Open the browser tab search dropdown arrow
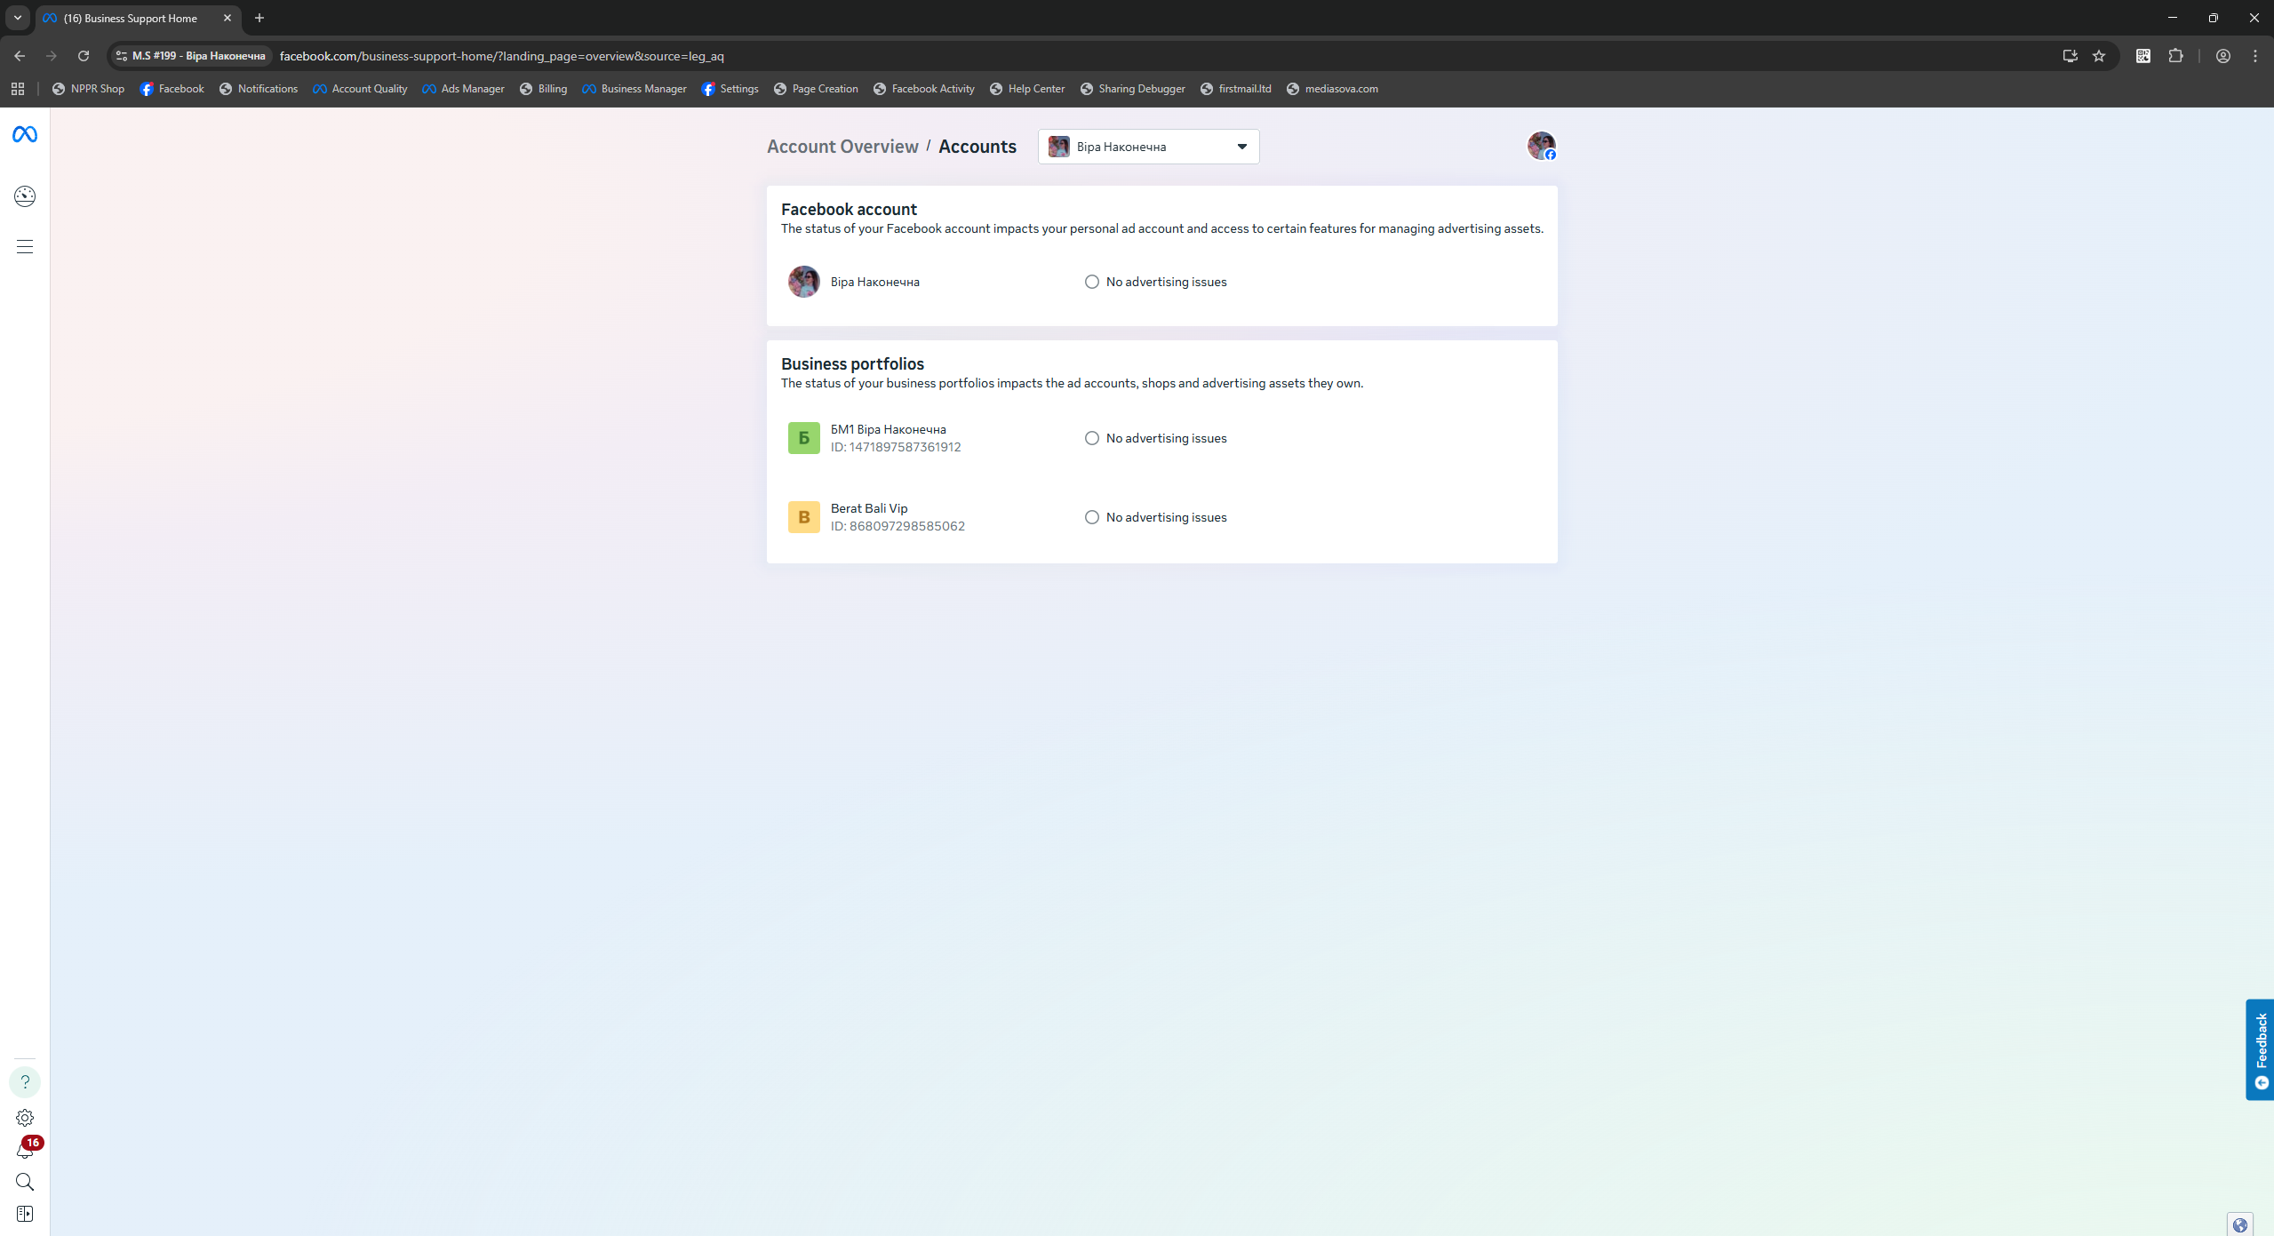 [18, 18]
